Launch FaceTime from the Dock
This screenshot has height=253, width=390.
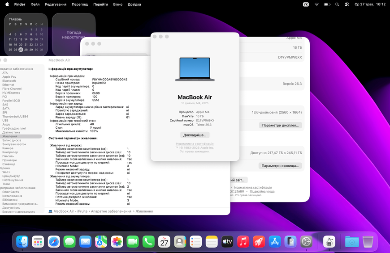click(133, 241)
